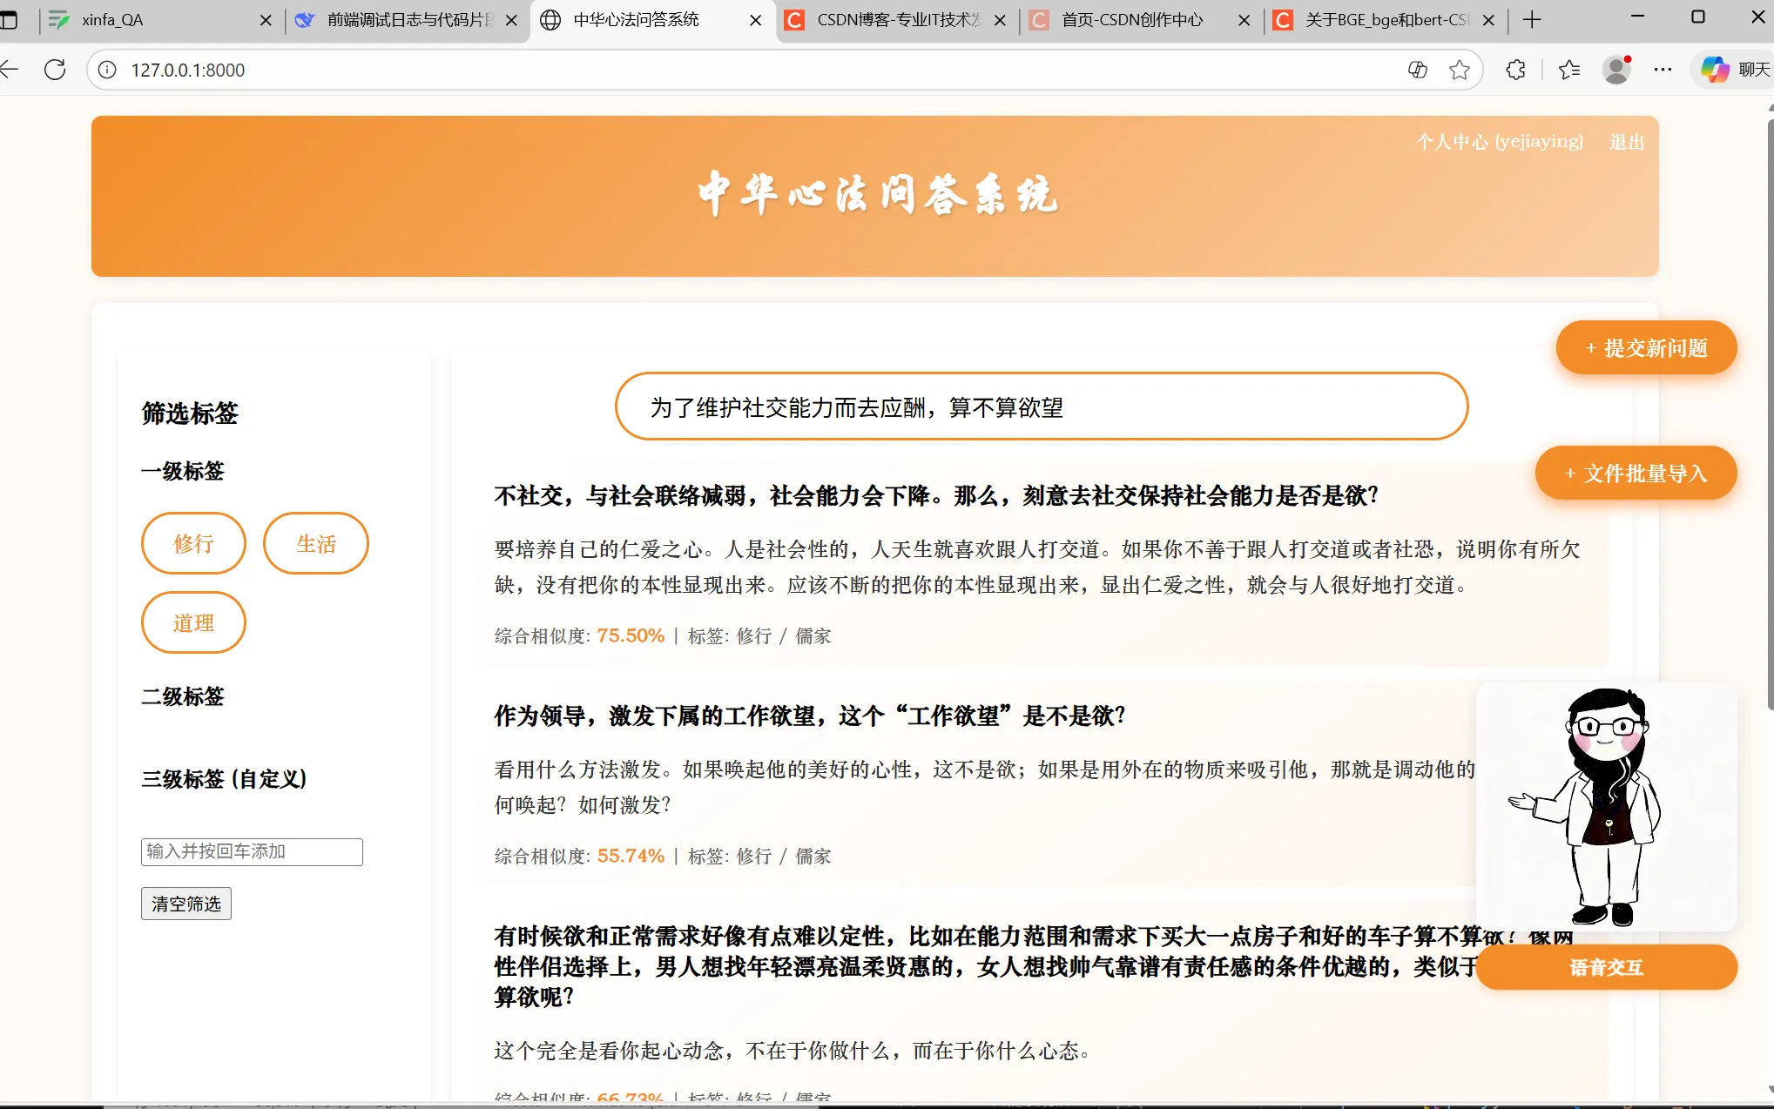Toggle the 生活 filter tag
Image resolution: width=1774 pixels, height=1109 pixels.
(x=316, y=544)
